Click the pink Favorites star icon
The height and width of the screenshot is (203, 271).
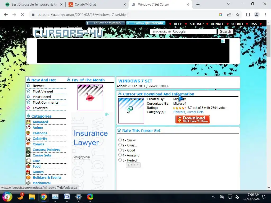pos(28,108)
